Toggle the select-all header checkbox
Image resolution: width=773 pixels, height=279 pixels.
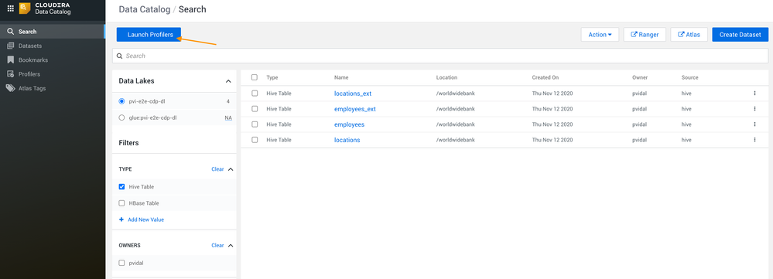(x=255, y=77)
